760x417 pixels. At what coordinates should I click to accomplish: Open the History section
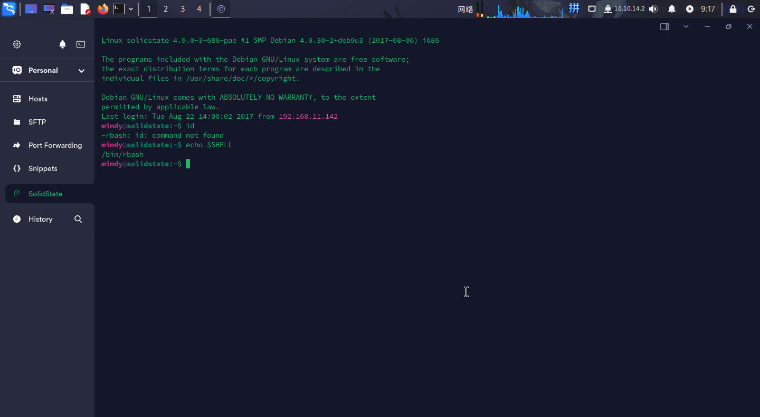(40, 219)
